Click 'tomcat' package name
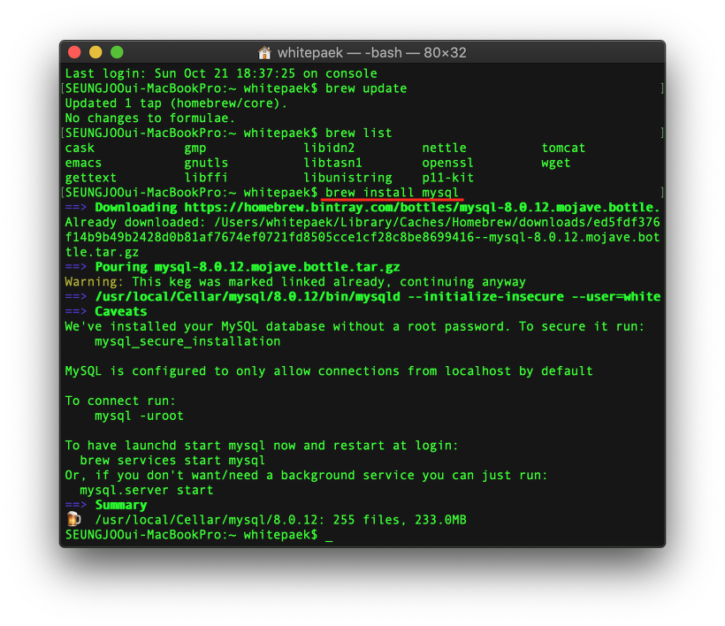The width and height of the screenshot is (725, 626). tap(563, 148)
